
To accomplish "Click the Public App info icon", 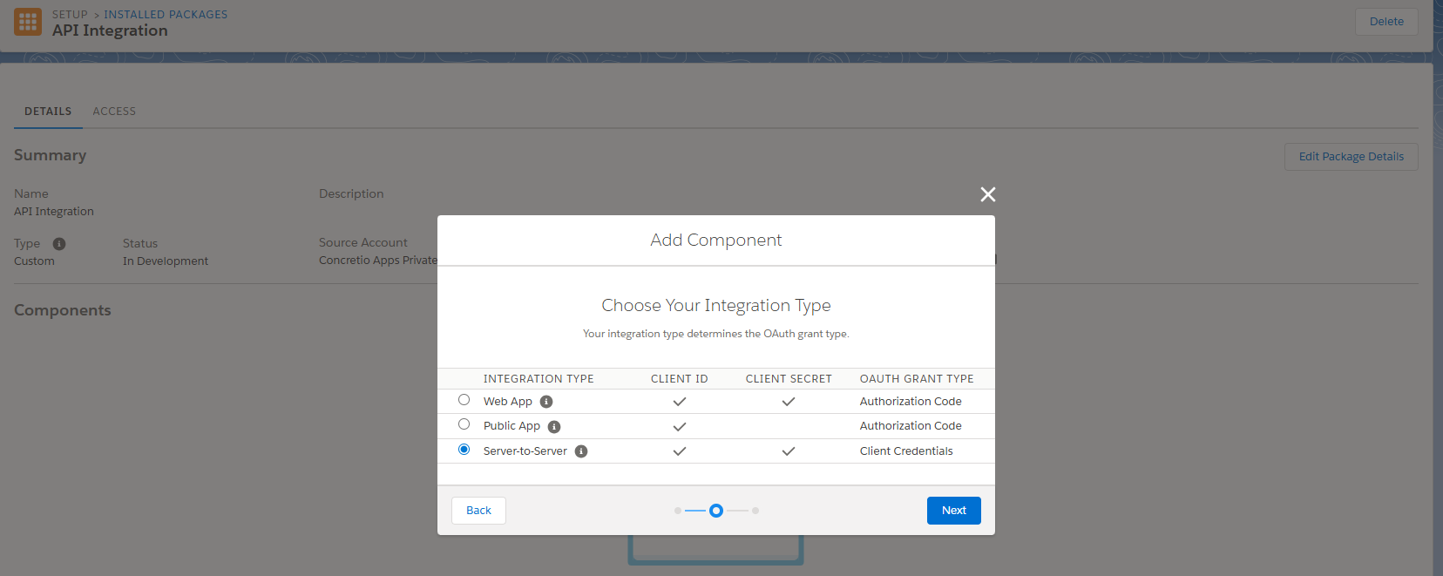I will tap(554, 427).
